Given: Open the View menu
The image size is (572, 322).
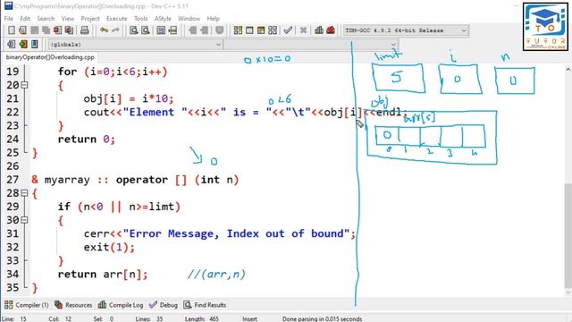Looking at the screenshot, I should click(68, 18).
